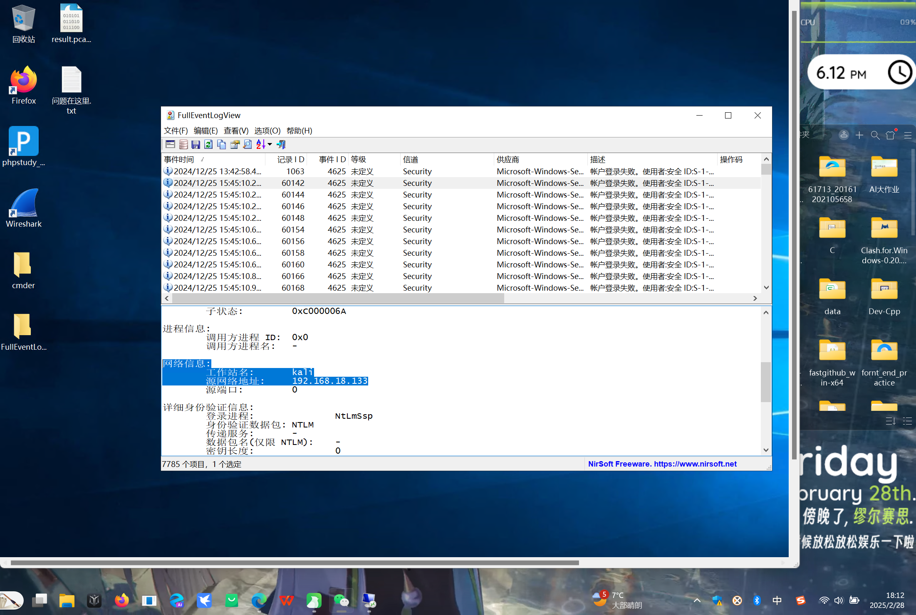Click the data source database icon
This screenshot has width=916, height=615.
click(183, 144)
